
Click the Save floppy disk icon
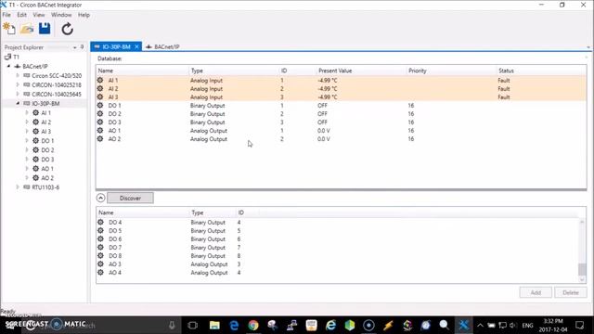[x=45, y=29]
